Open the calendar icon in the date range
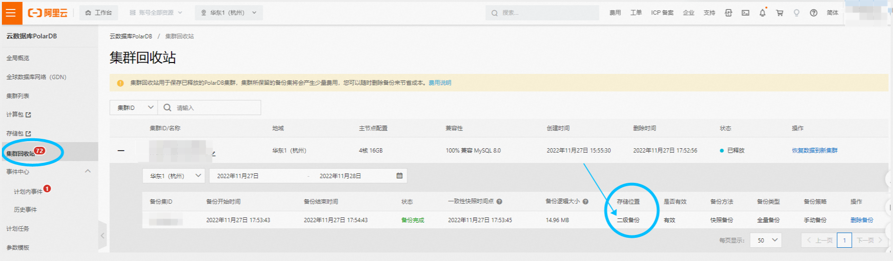 tap(400, 176)
